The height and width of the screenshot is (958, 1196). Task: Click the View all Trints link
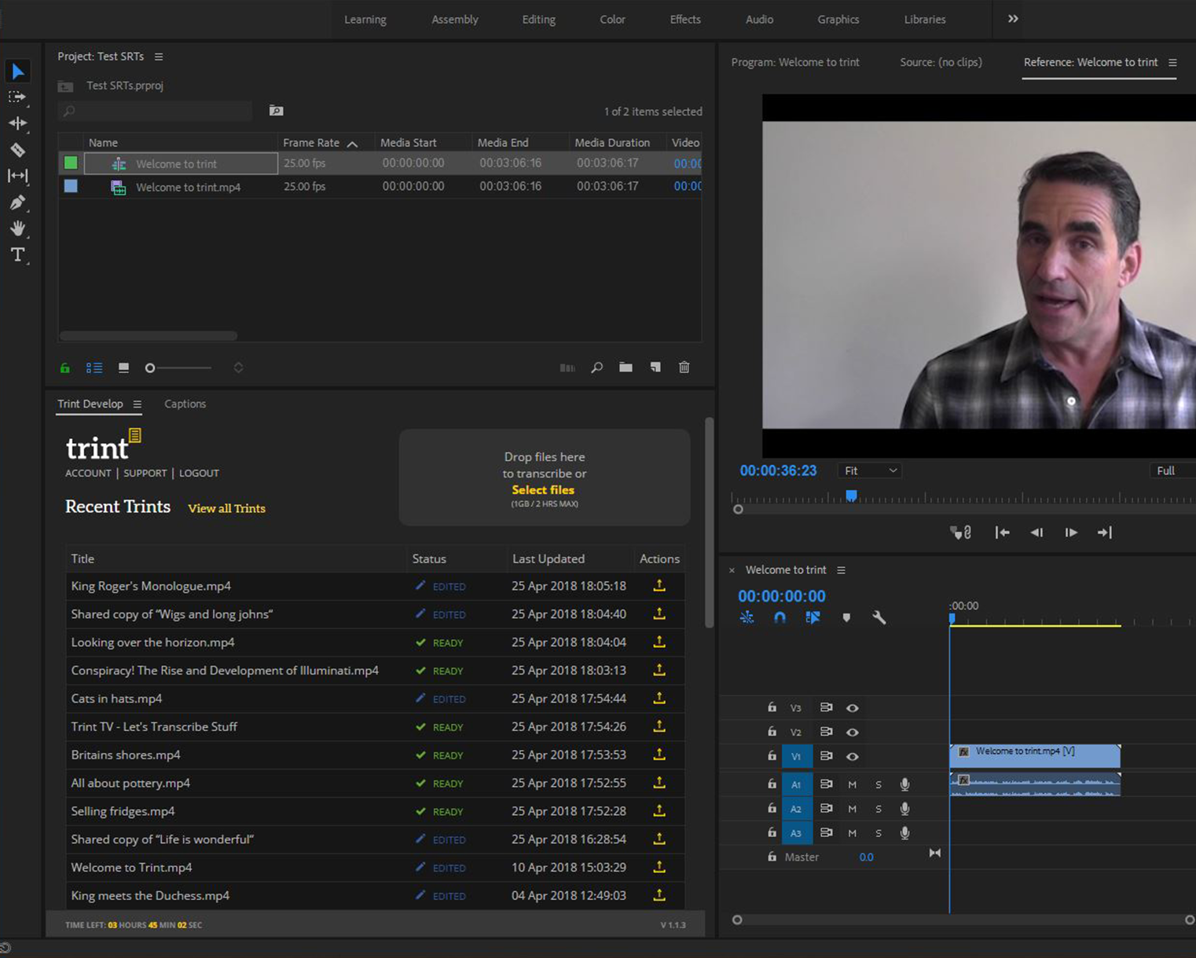click(x=226, y=508)
